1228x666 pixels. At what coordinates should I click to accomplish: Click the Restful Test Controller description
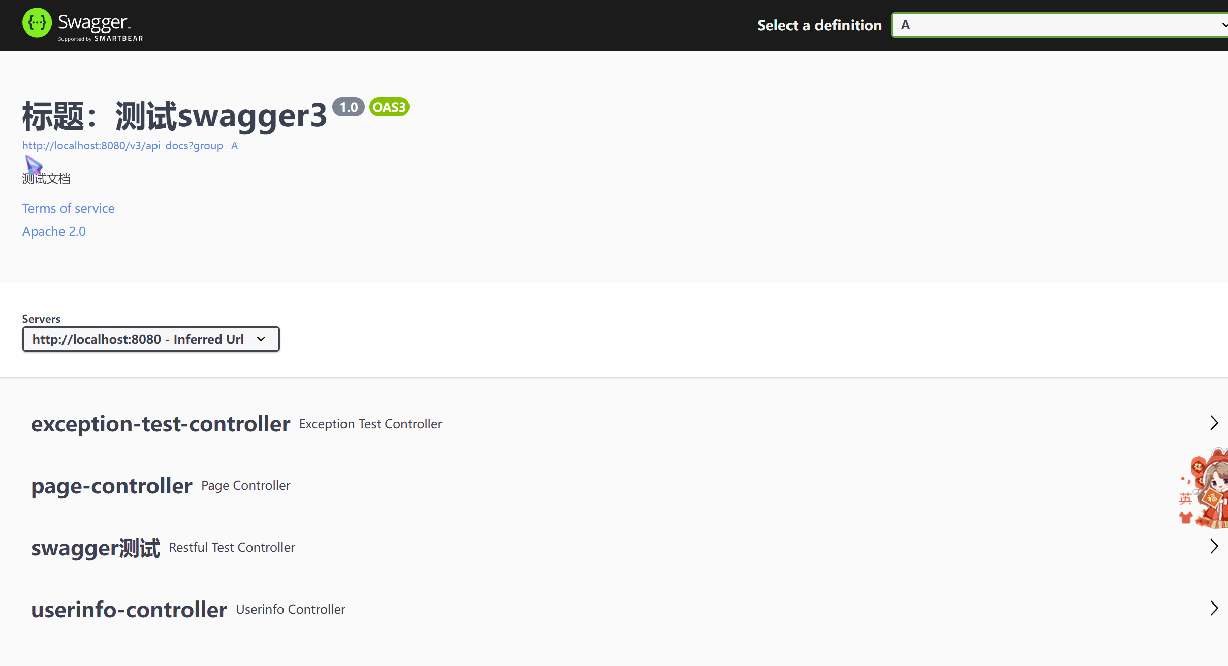[x=232, y=548]
